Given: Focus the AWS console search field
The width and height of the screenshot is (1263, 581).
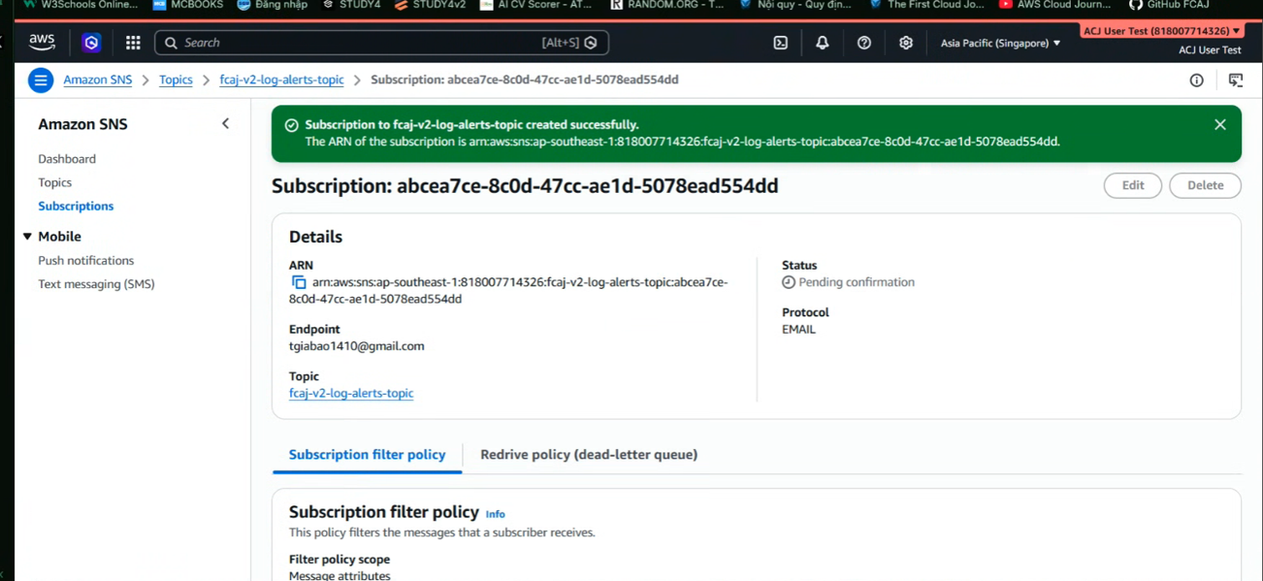Looking at the screenshot, I should pos(382,43).
